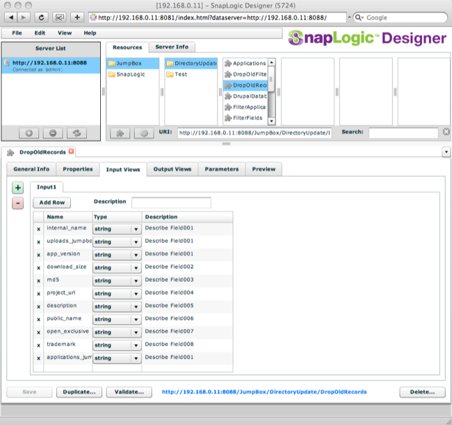The width and height of the screenshot is (452, 425).
Task: Delete the internal_name row with its x
Action: 38,229
